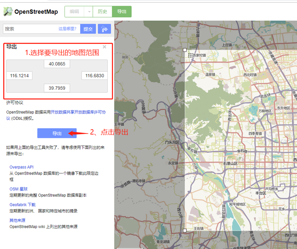
Task: Edit south latitude field 39.7959
Action: click(57, 88)
